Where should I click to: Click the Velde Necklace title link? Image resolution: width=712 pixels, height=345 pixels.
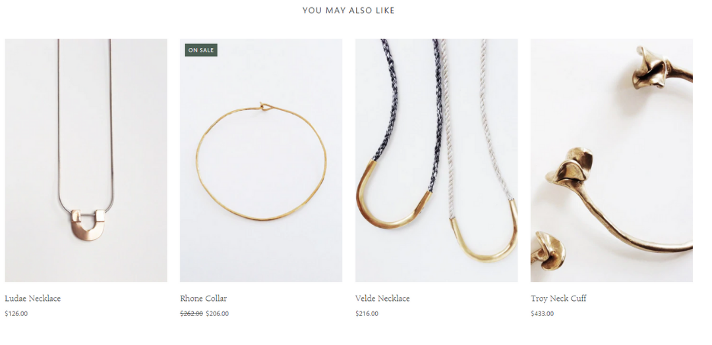coord(382,298)
